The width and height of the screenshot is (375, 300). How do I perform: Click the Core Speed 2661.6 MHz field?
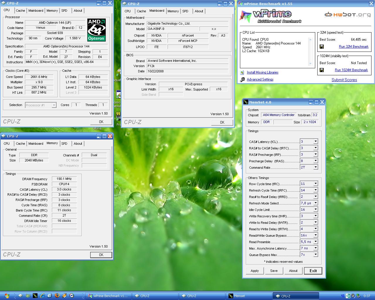pyautogui.click(x=39, y=77)
